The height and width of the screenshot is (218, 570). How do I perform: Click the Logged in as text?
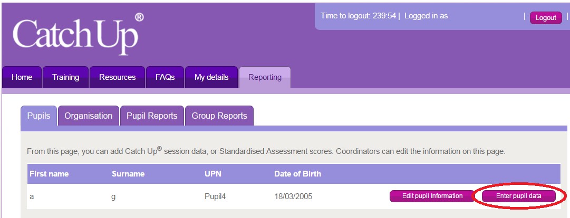426,16
